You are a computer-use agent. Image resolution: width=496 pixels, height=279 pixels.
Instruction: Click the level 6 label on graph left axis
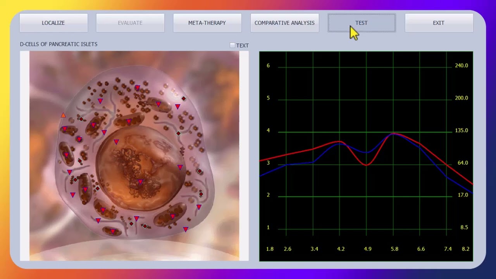[x=268, y=65]
